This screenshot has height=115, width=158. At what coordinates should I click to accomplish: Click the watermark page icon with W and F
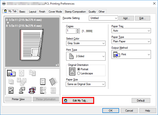43,82
